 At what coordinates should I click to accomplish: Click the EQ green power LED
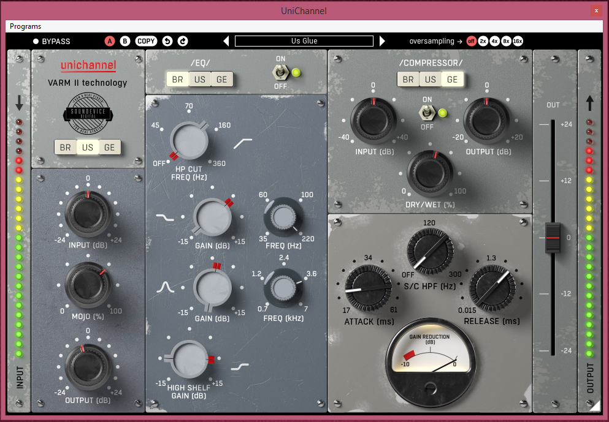296,72
